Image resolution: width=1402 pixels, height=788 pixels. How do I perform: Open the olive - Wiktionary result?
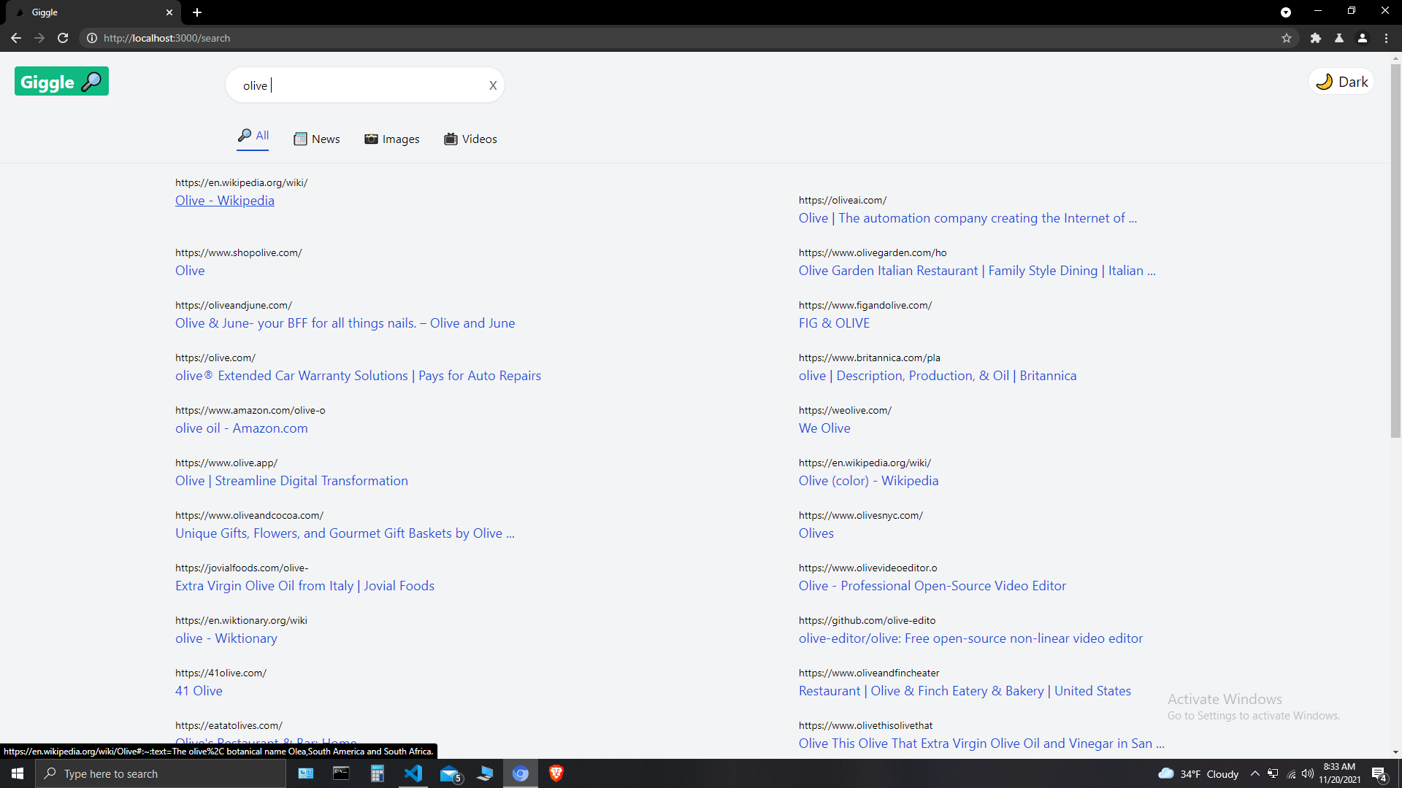pos(226,638)
